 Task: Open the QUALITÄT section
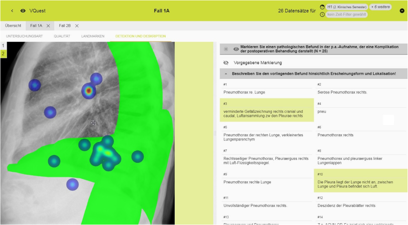(x=62, y=36)
